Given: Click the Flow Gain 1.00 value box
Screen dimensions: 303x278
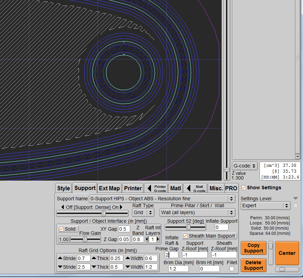Looking at the screenshot, I should click(64, 239).
